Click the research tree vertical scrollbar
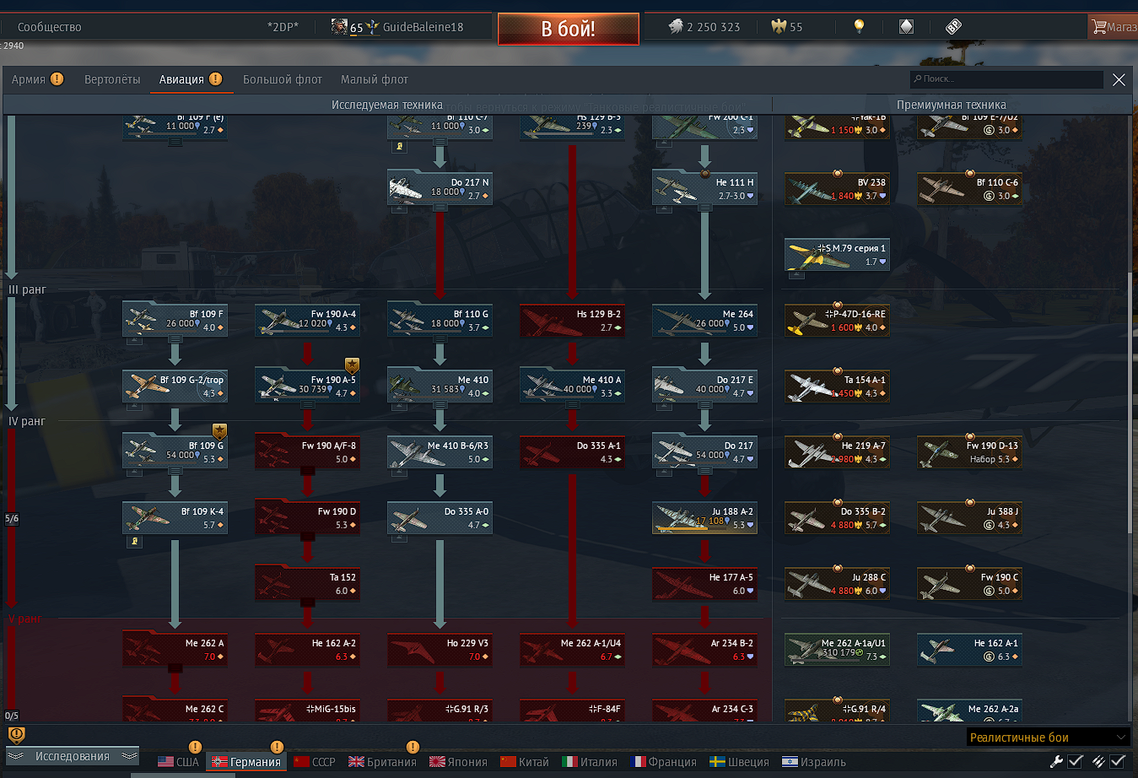This screenshot has width=1138, height=778. pyautogui.click(x=1130, y=402)
